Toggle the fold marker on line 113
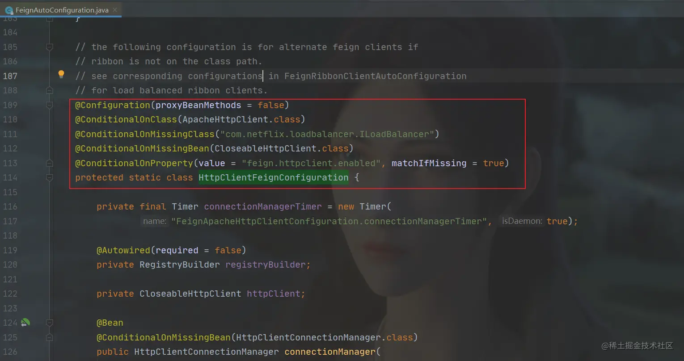The image size is (684, 361). pos(50,163)
